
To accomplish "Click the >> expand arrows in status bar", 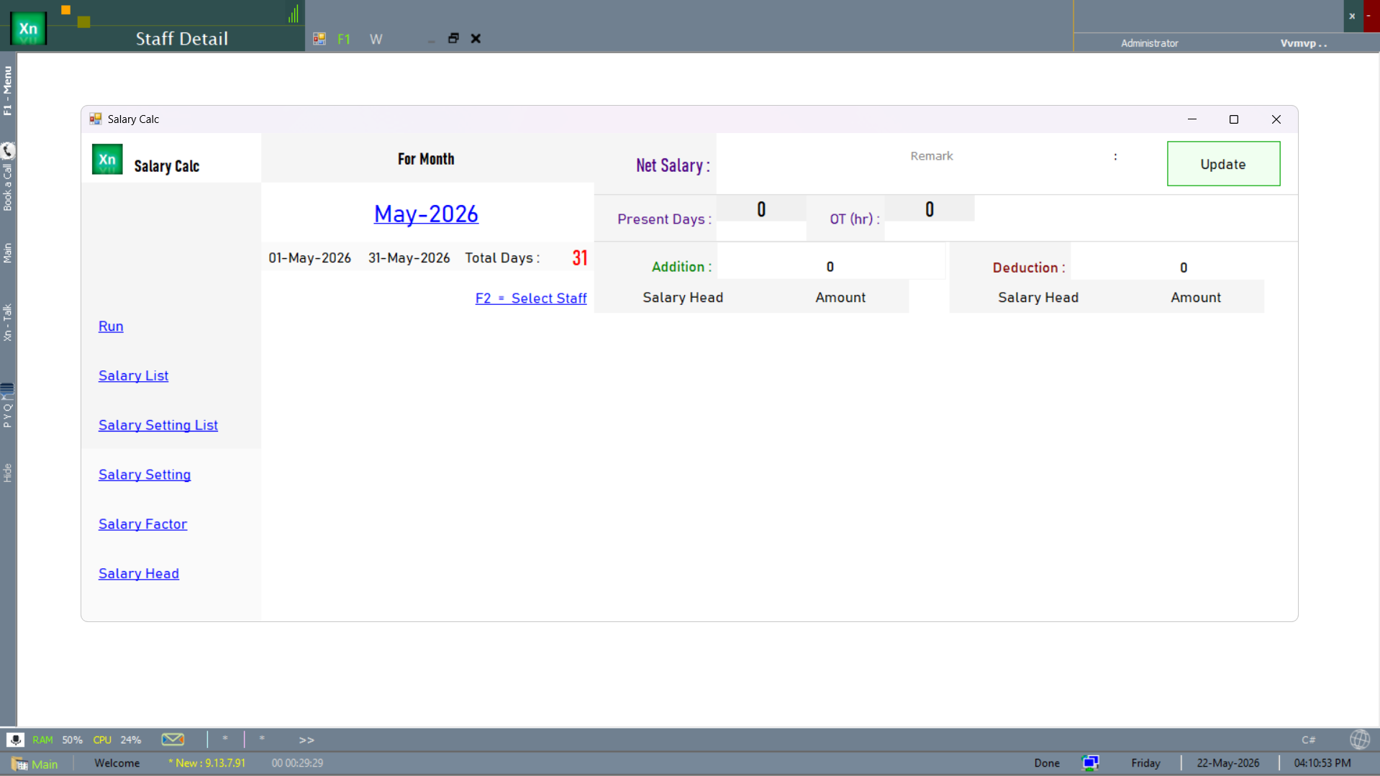I will 307,740.
